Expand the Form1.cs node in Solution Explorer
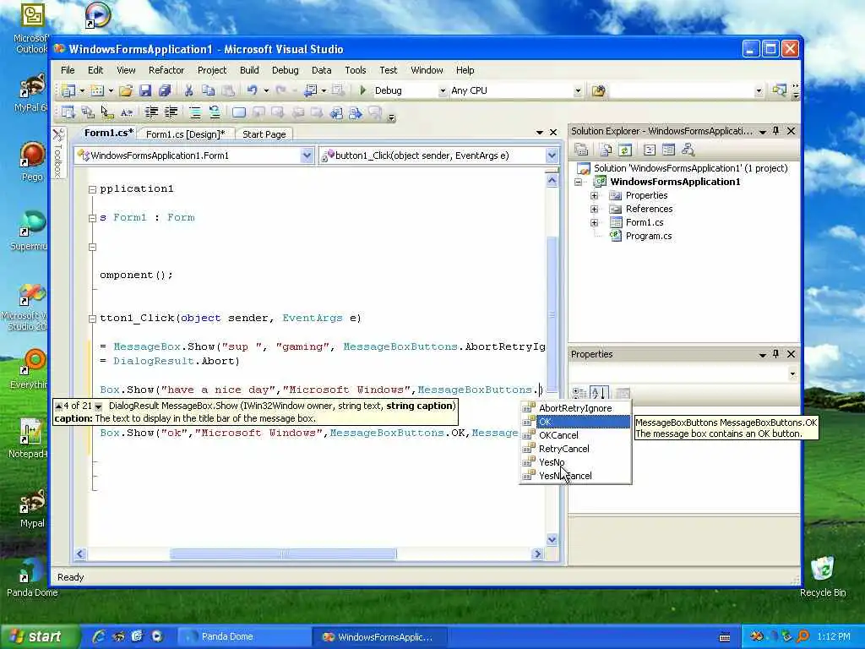 594,223
